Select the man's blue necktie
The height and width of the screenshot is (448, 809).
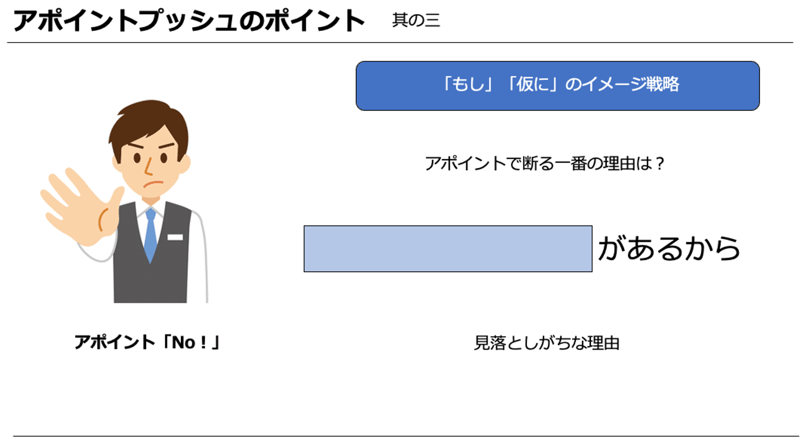tap(151, 236)
